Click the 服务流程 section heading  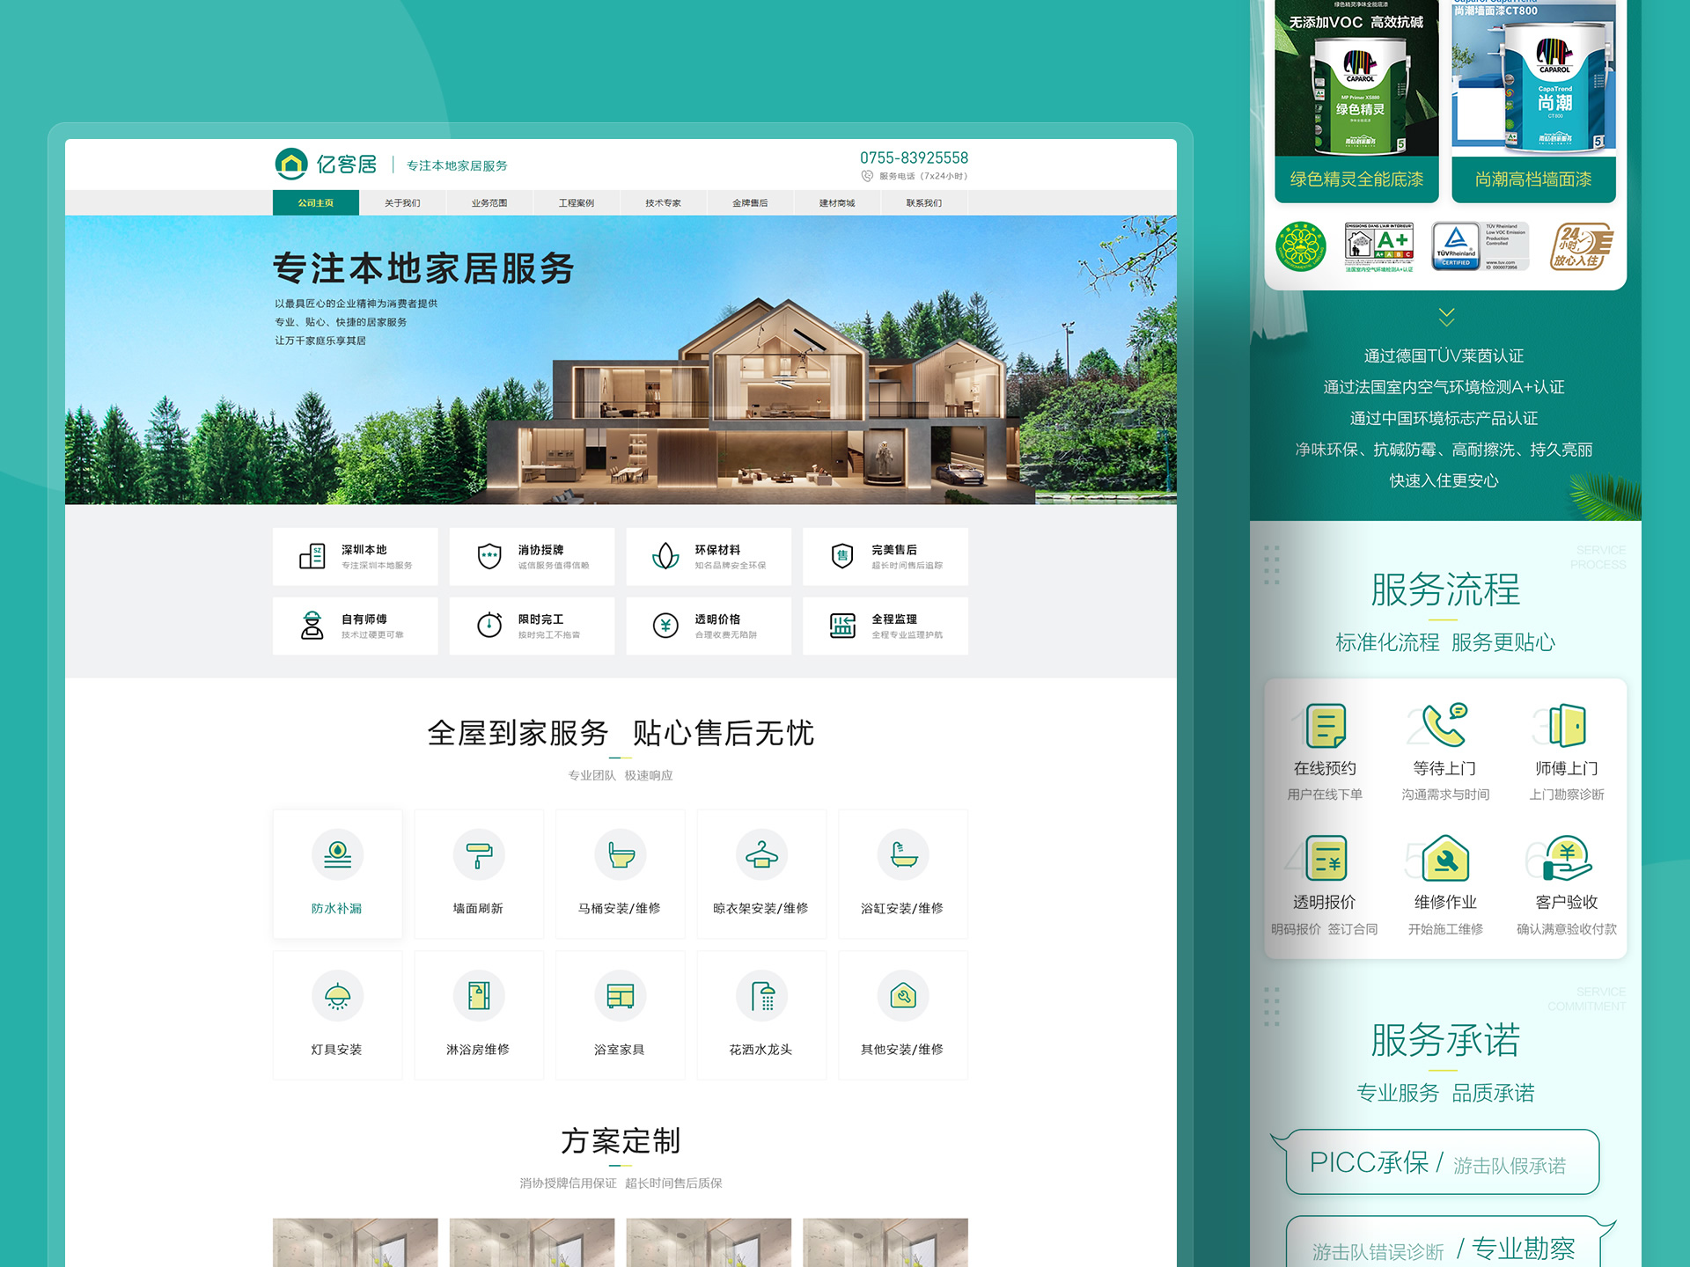click(1445, 590)
